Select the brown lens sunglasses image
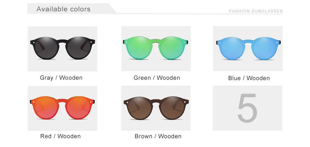The image size is (310, 147). [156, 108]
